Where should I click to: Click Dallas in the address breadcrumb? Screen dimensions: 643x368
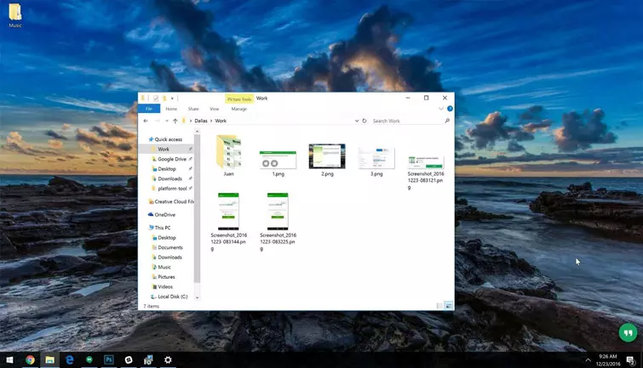pos(201,121)
